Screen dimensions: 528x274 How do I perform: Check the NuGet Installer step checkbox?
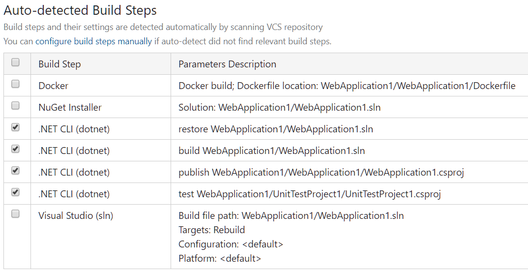tap(15, 106)
